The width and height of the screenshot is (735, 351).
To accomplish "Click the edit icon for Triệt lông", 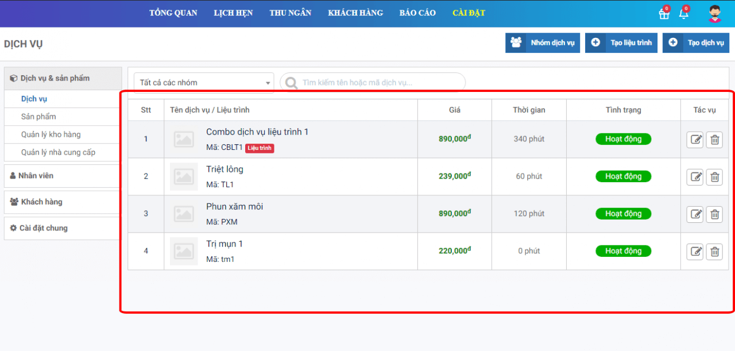I will coord(695,177).
